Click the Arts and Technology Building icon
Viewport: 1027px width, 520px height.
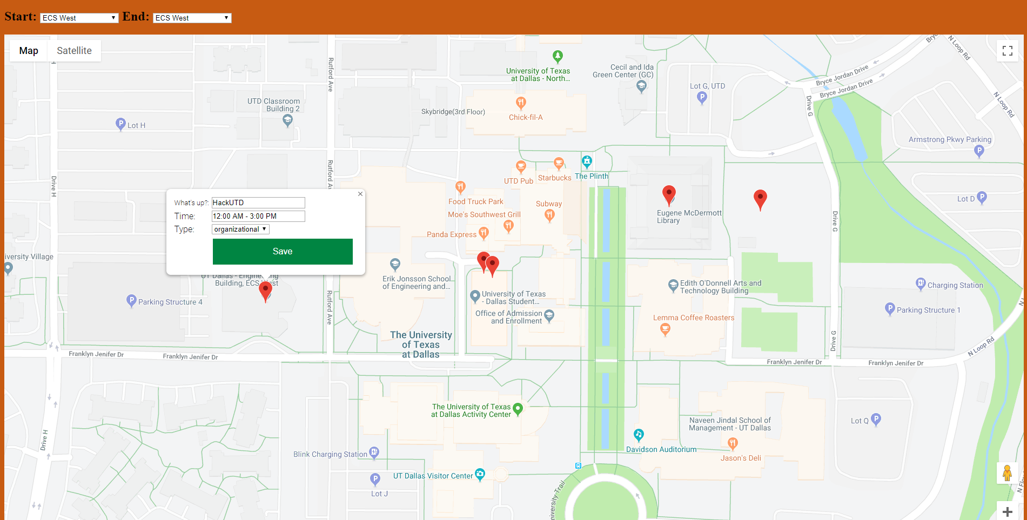point(673,286)
